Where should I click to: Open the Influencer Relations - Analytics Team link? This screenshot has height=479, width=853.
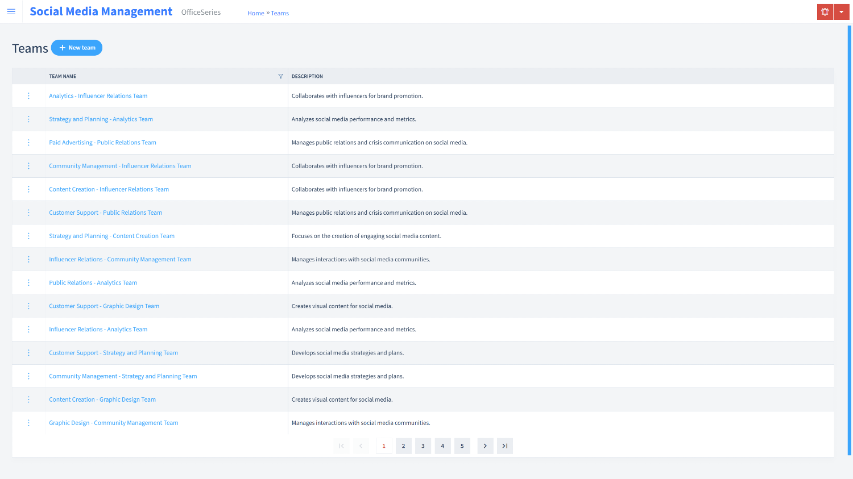click(98, 329)
